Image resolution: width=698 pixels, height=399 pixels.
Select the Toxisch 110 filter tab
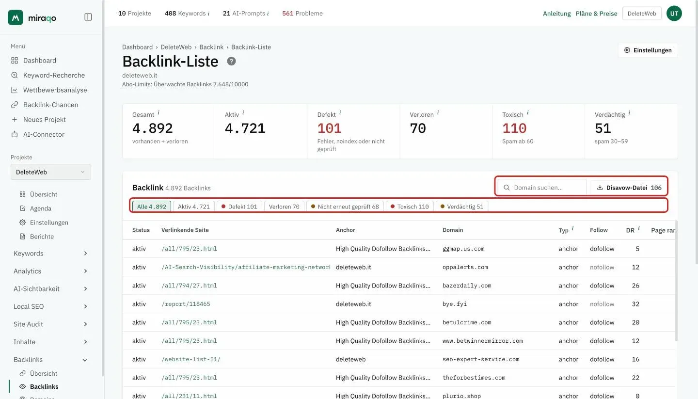coord(410,207)
